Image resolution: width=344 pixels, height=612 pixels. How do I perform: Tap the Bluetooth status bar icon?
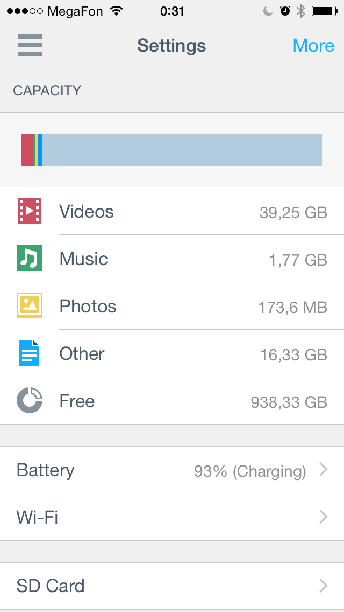click(x=301, y=11)
